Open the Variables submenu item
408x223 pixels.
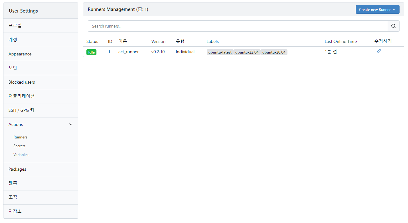point(21,155)
